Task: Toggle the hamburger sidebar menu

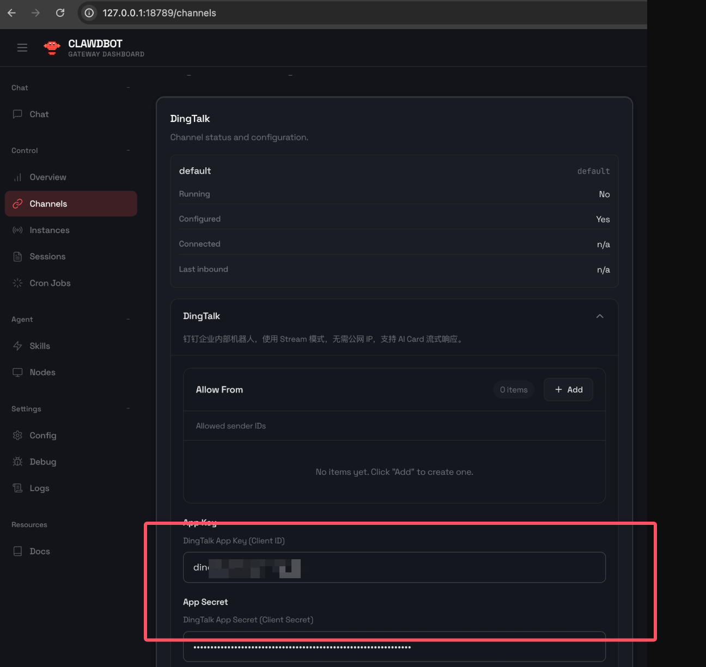Action: [x=22, y=47]
